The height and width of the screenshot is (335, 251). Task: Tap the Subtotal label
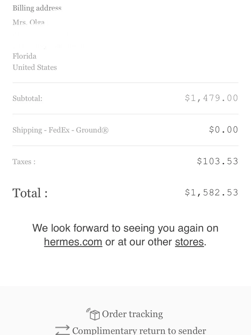point(27,98)
